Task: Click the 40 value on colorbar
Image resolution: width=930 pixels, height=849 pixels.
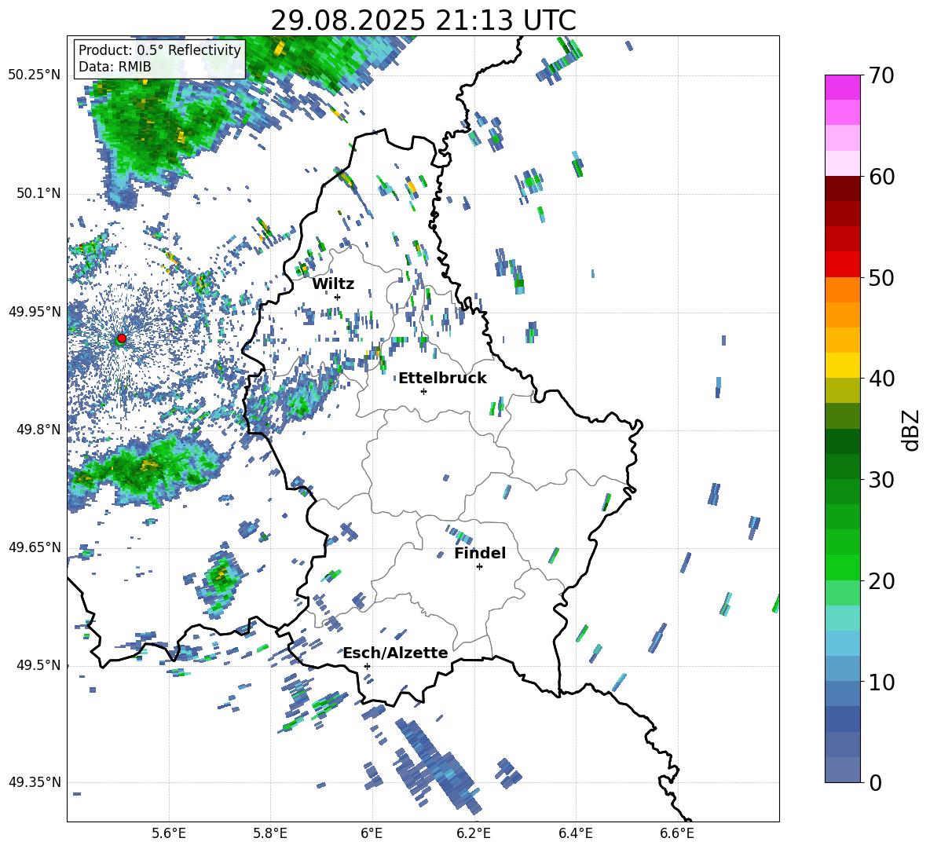Action: (x=881, y=379)
